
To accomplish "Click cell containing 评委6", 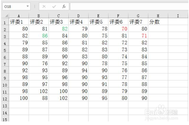I will pyautogui.click(x=118, y=22).
